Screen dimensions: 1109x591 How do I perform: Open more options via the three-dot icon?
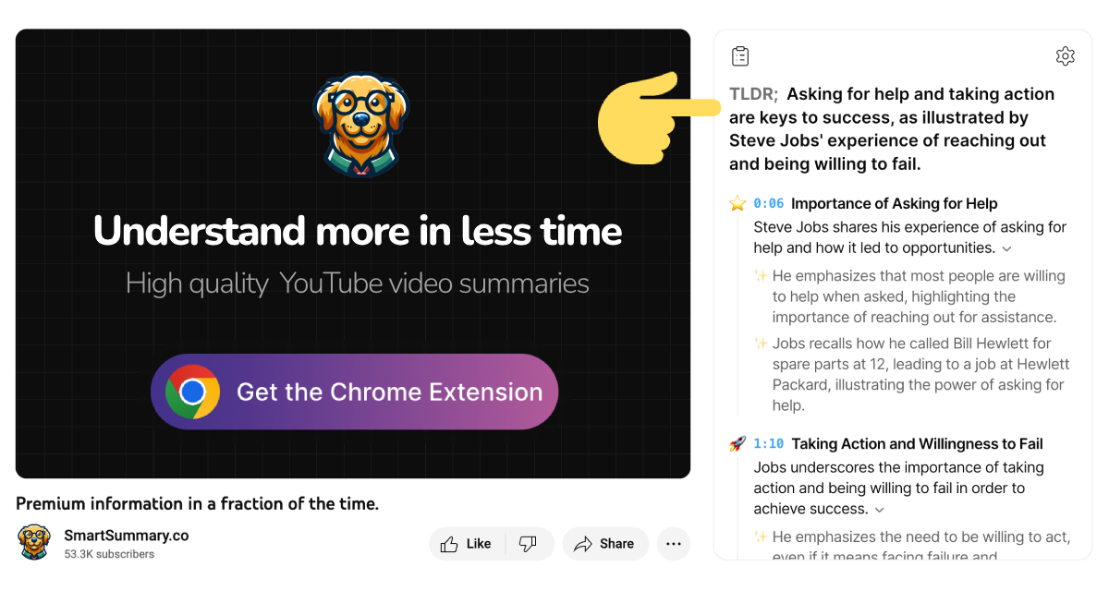[674, 543]
